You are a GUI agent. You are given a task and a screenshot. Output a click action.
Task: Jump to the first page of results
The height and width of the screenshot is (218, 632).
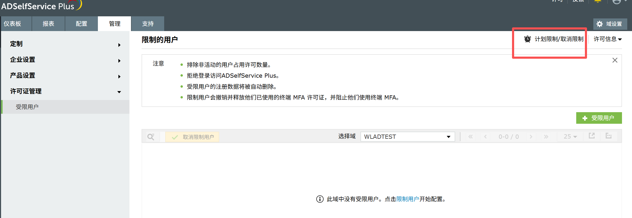pos(470,137)
